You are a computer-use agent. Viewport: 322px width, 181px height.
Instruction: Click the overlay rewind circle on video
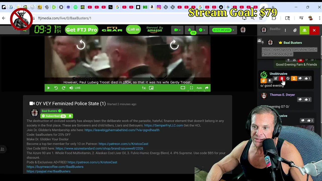pyautogui.click(x=81, y=45)
